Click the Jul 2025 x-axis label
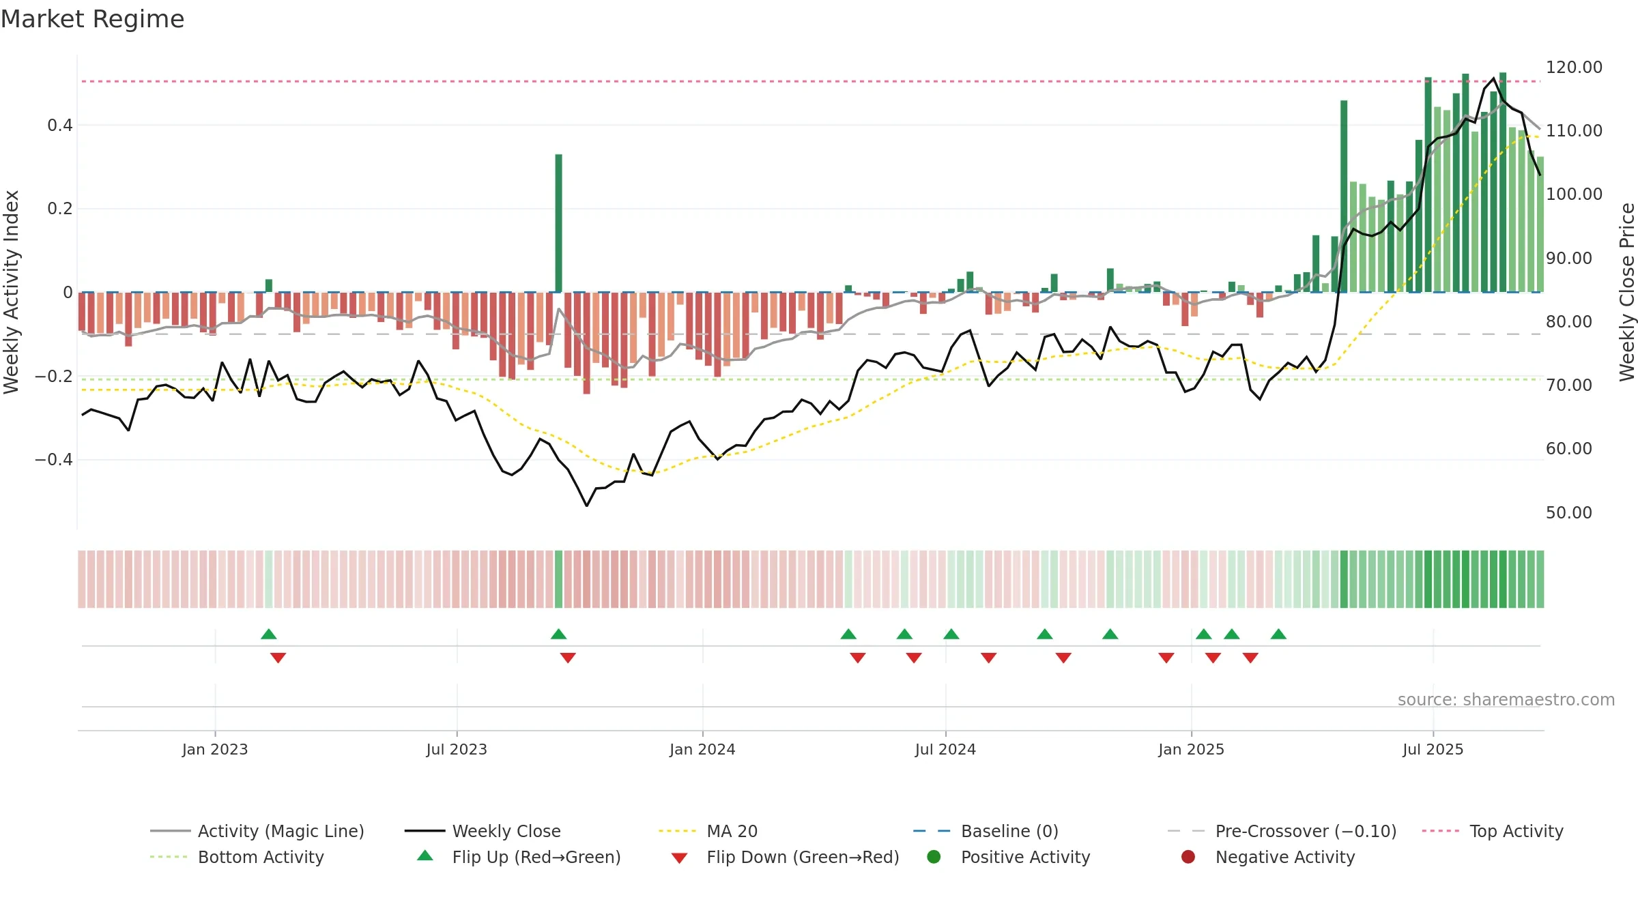 point(1433,749)
